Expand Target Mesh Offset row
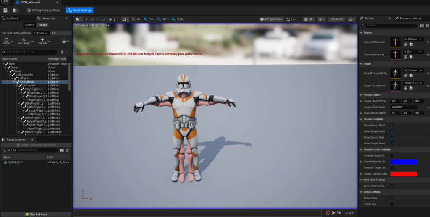430x217 pixels. (361, 101)
